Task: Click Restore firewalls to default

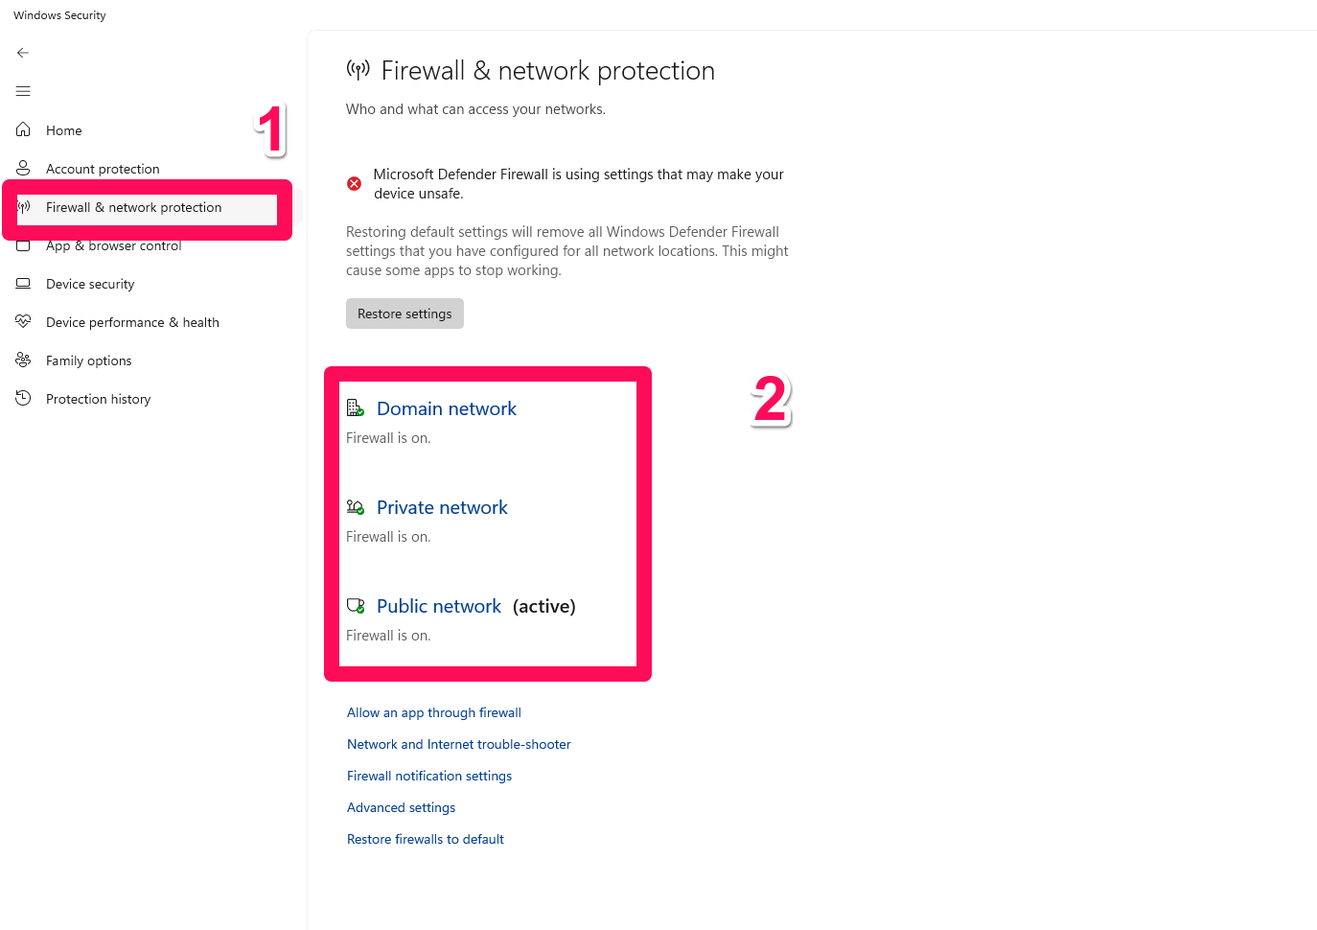Action: [425, 839]
